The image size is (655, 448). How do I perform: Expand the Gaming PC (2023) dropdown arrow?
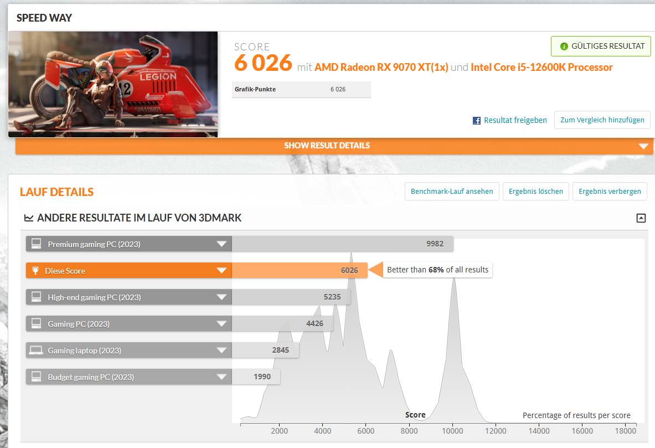222,323
